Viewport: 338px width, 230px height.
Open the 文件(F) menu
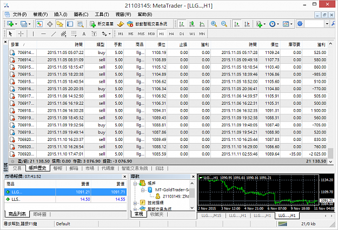[19, 15]
